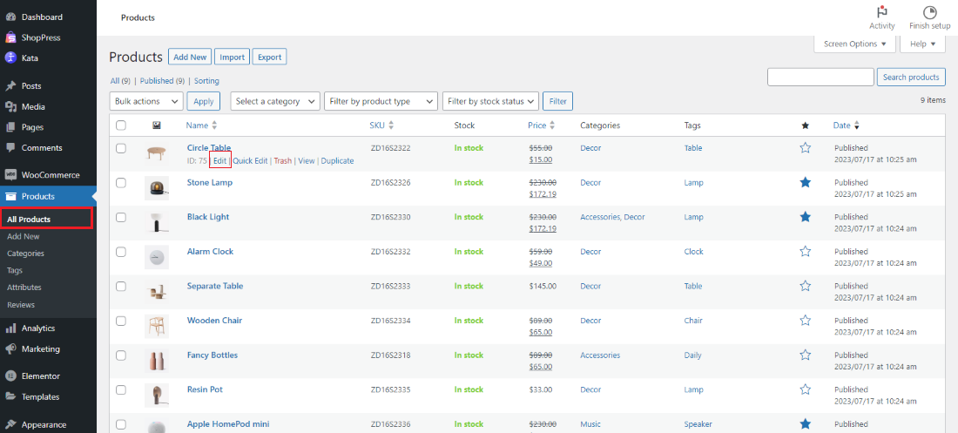Open the Select a category dropdown
This screenshot has height=433, width=958.
coord(275,102)
